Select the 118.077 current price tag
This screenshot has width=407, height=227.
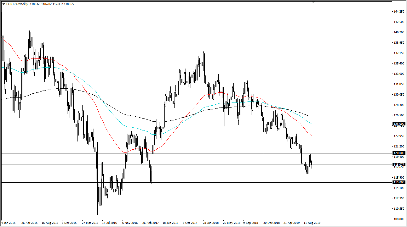tap(398, 164)
